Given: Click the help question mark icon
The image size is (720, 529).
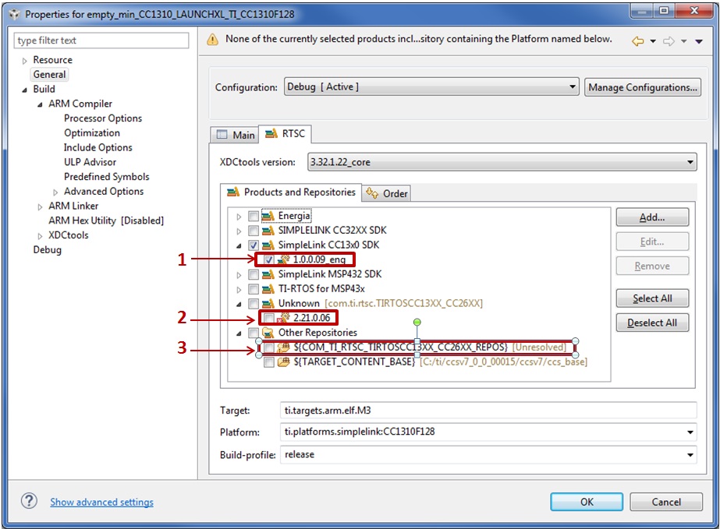Looking at the screenshot, I should click(30, 501).
